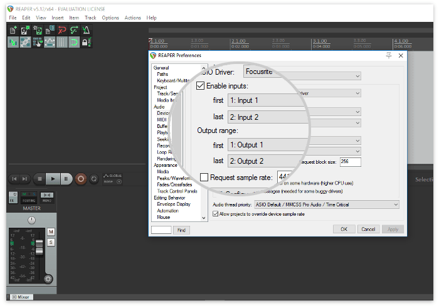The width and height of the screenshot is (439, 308).
Task: Click OK in Preferences dialog
Action: click(344, 229)
